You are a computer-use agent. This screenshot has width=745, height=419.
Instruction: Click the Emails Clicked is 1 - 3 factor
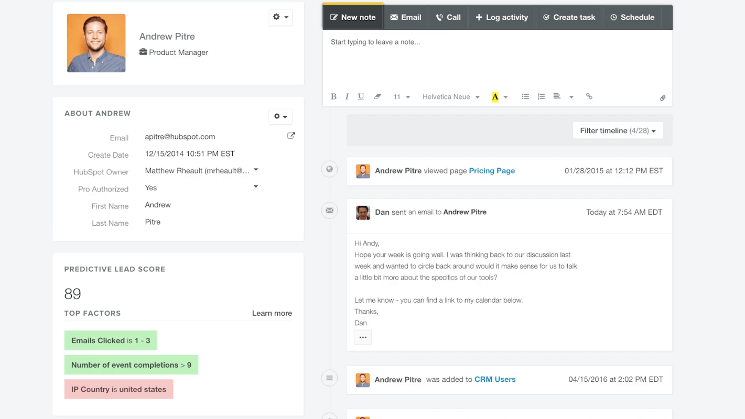(x=111, y=340)
